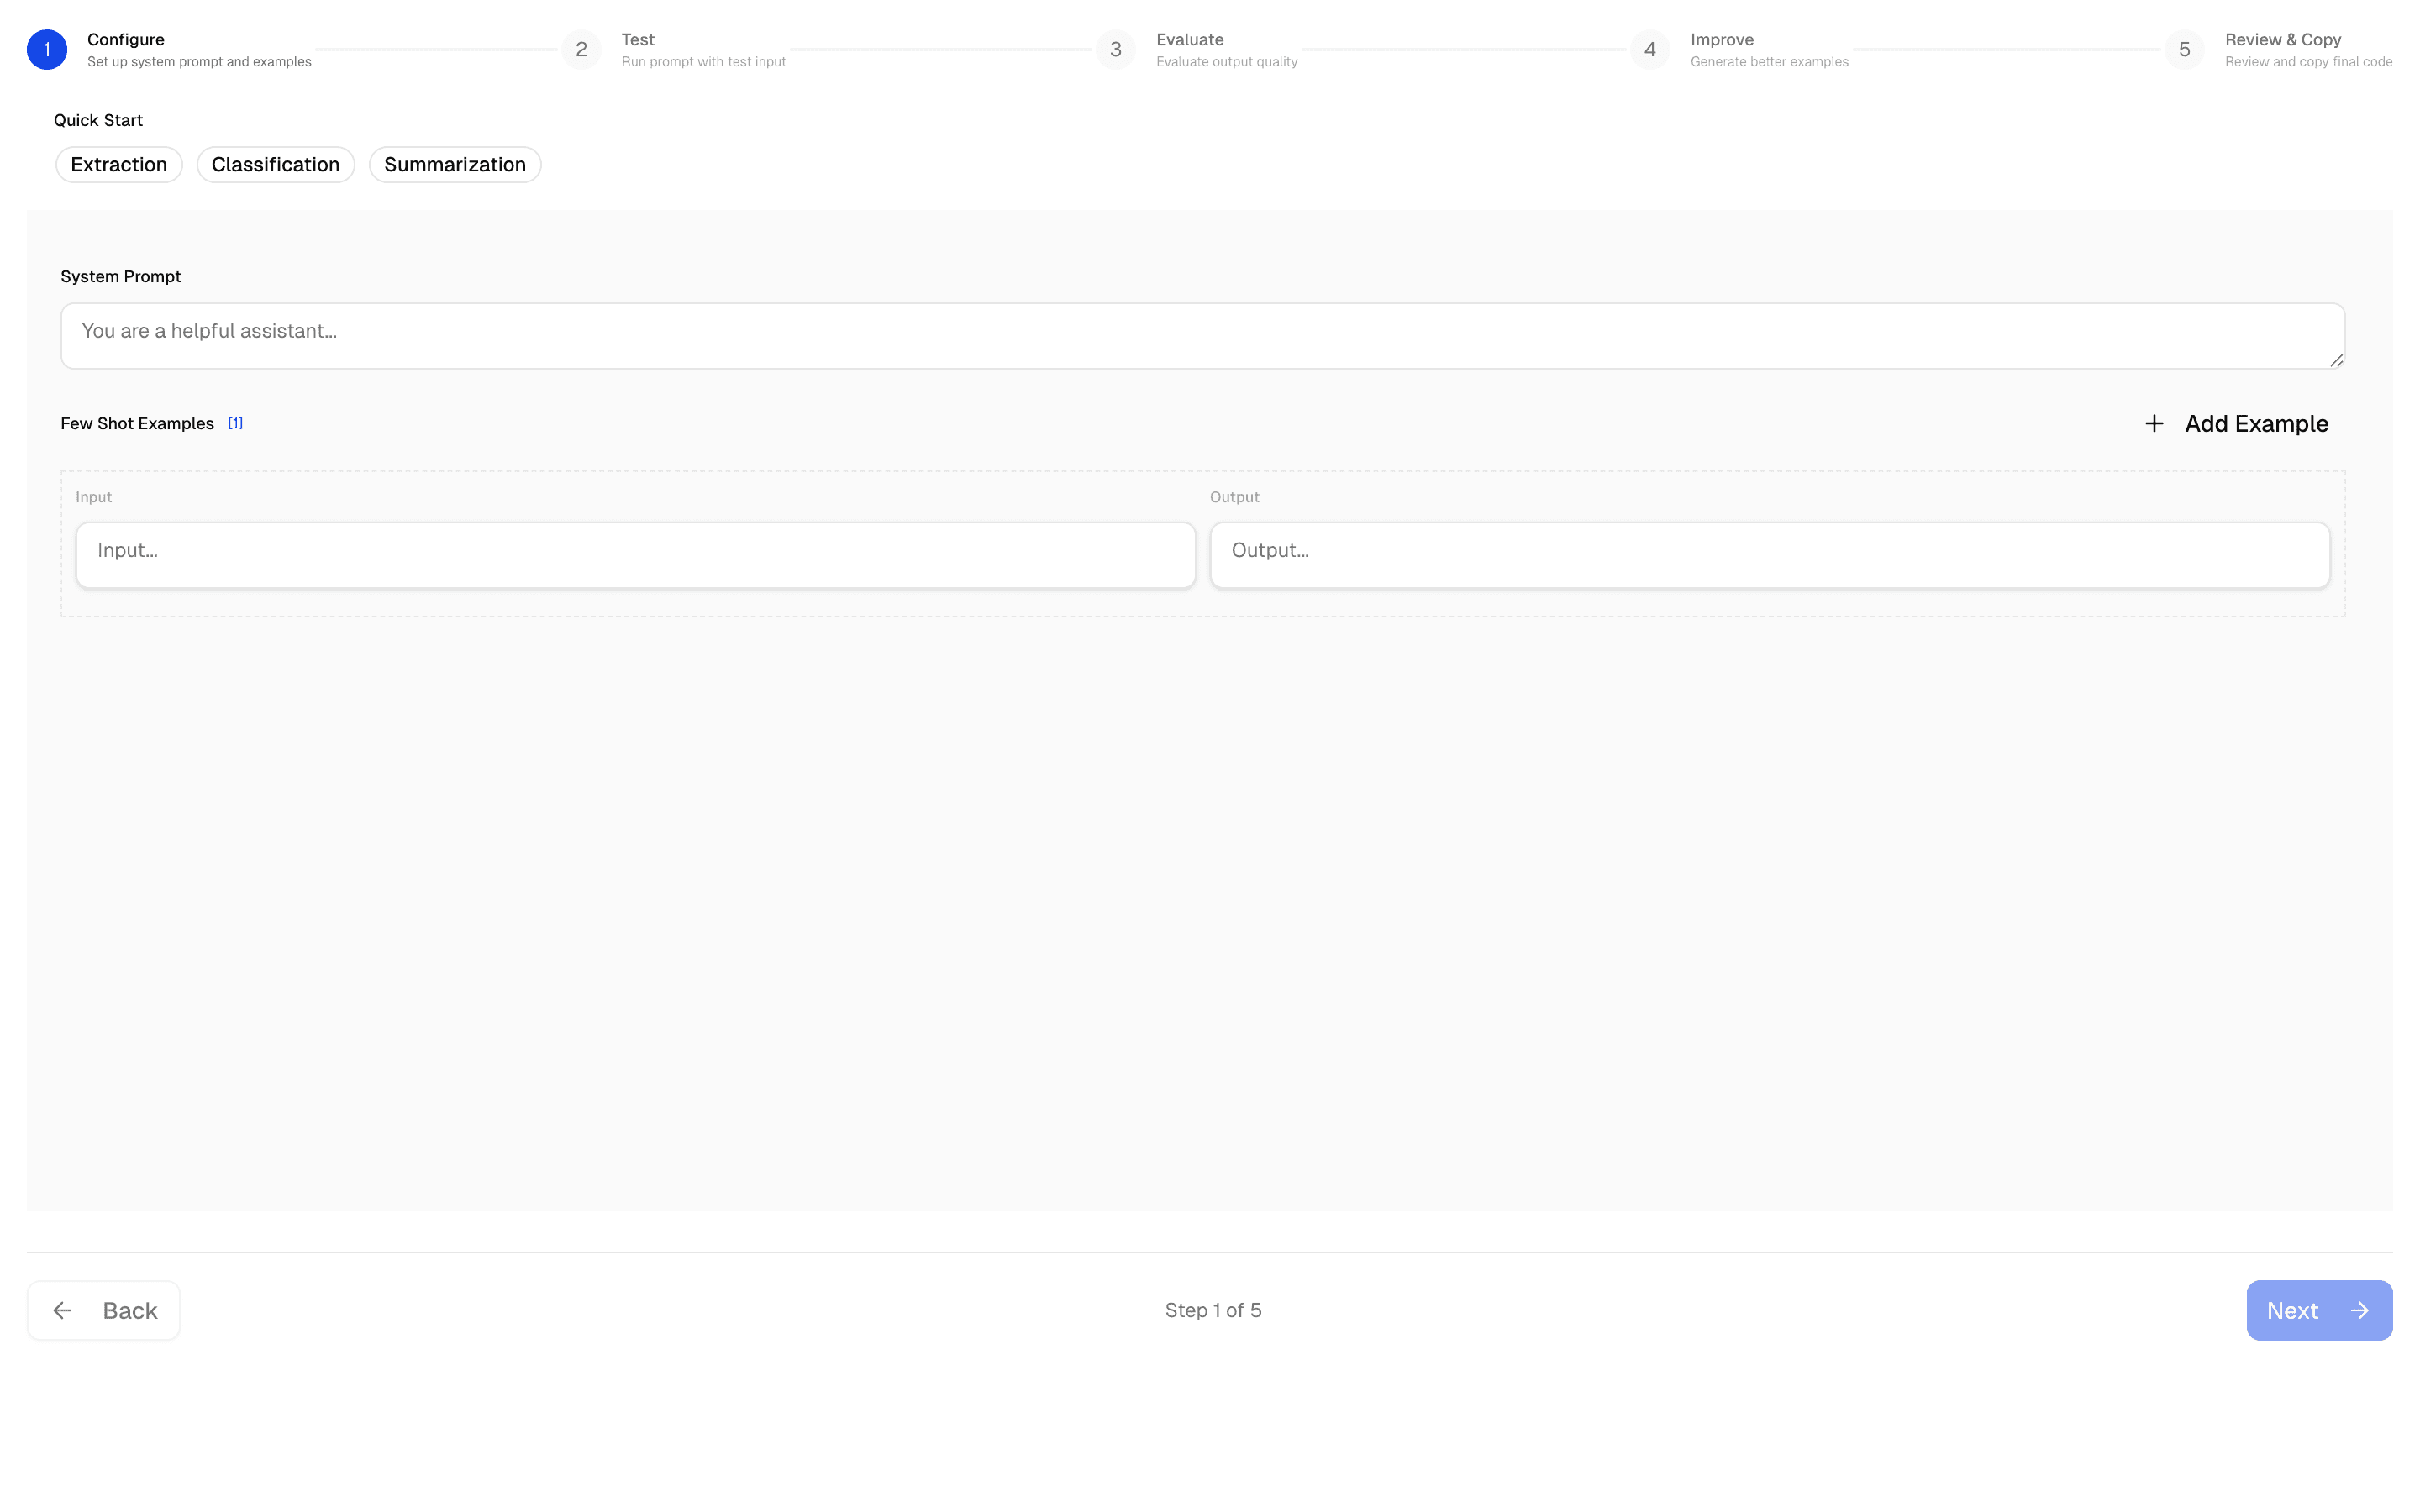Toggle the Extraction quick start chip

pyautogui.click(x=118, y=164)
